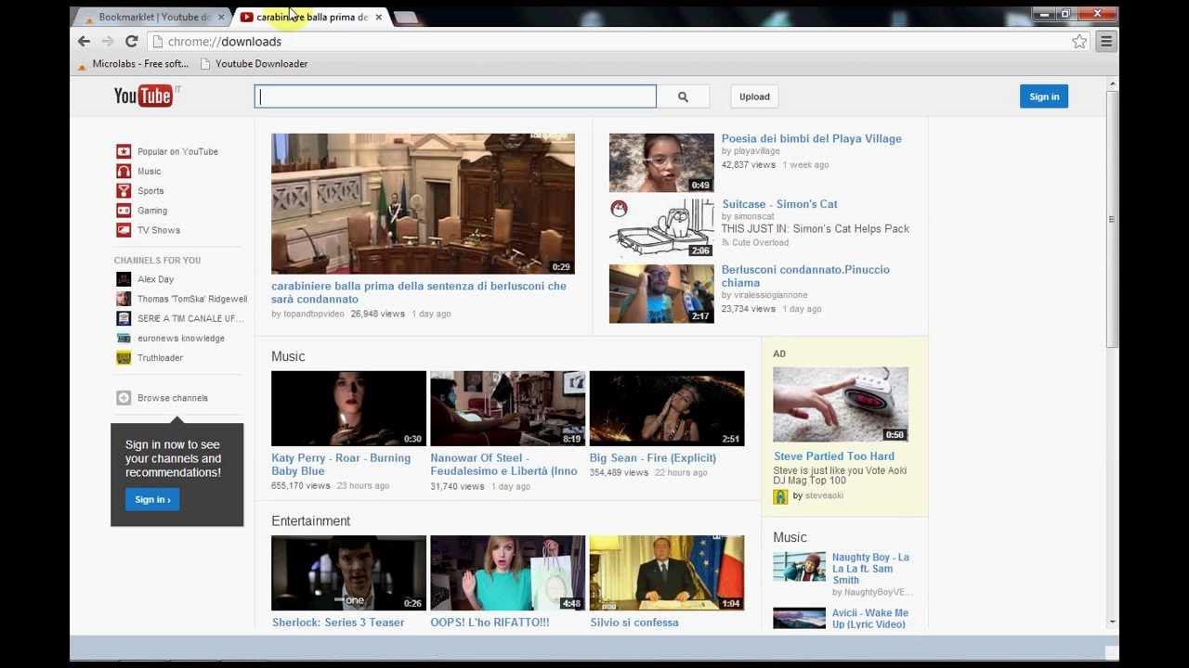Screen dimensions: 1189x668
Task: Play Katy Perry Roar thumbnail
Action: tap(348, 408)
